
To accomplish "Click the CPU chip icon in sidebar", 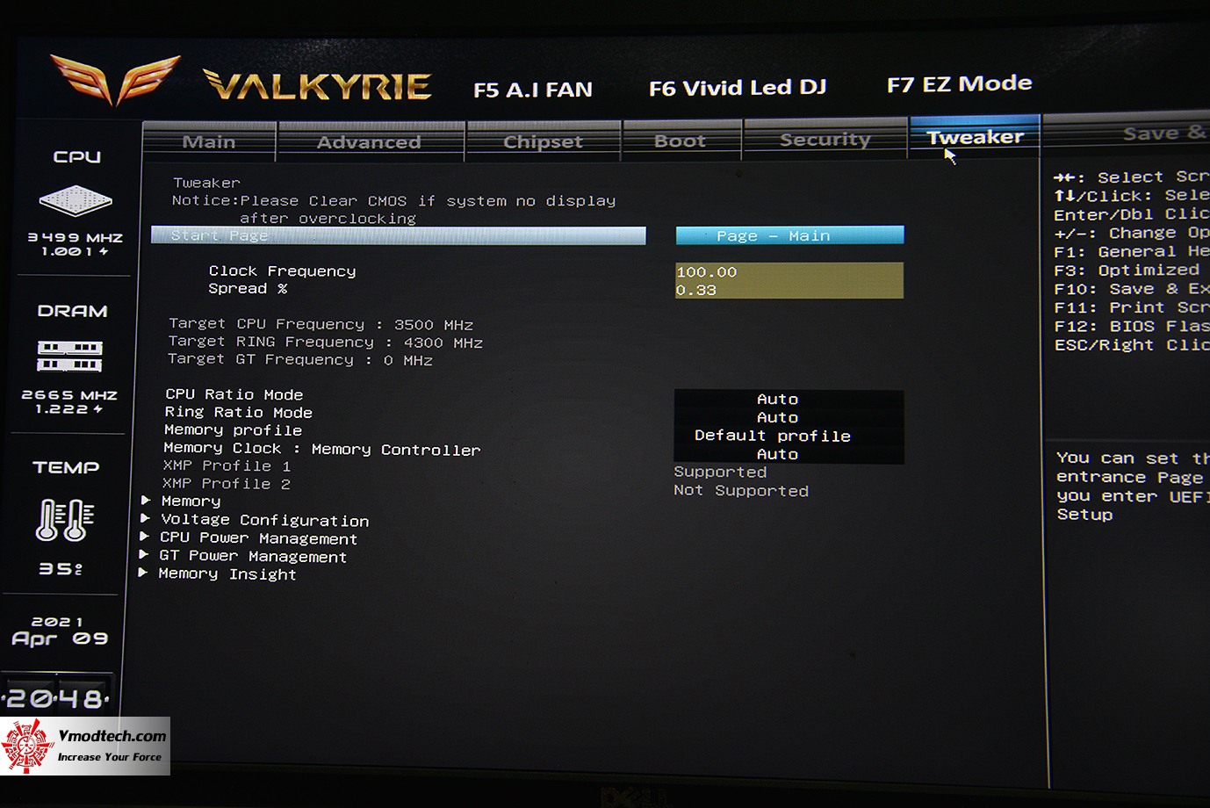I will click(x=76, y=201).
